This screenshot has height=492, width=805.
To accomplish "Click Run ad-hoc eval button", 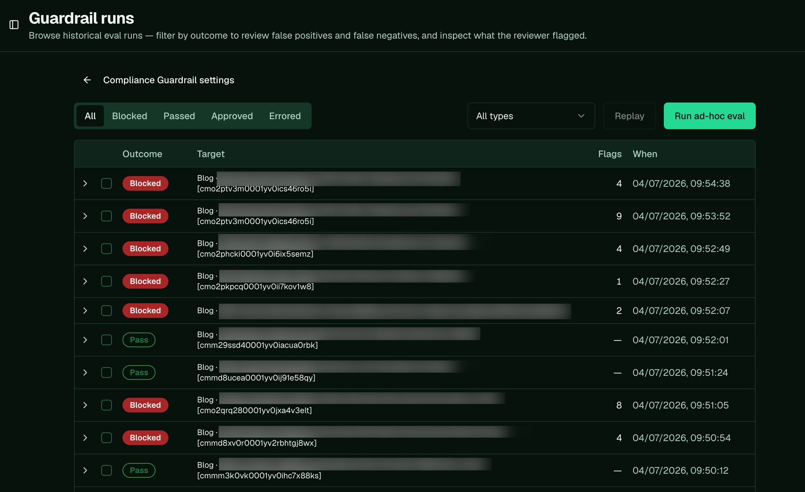I will click(x=709, y=116).
